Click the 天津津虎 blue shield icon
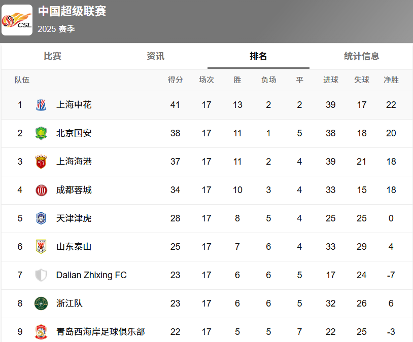 coord(41,218)
